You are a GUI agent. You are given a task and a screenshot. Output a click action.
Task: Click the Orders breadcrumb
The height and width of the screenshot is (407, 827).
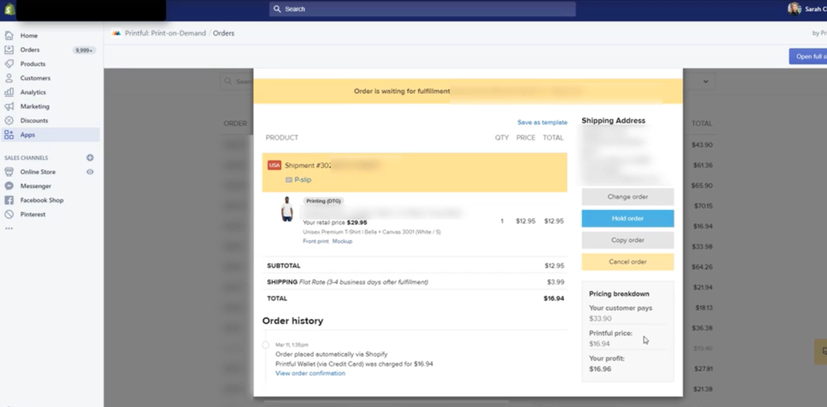[x=224, y=33]
